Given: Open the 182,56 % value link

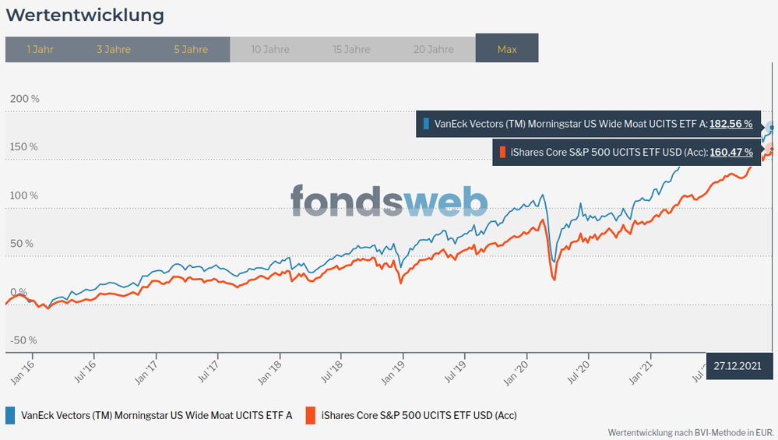Looking at the screenshot, I should (730, 124).
